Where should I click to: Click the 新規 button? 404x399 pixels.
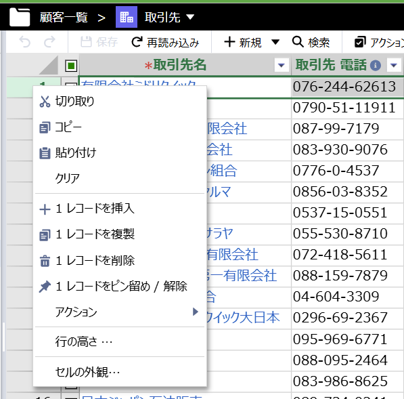243,42
